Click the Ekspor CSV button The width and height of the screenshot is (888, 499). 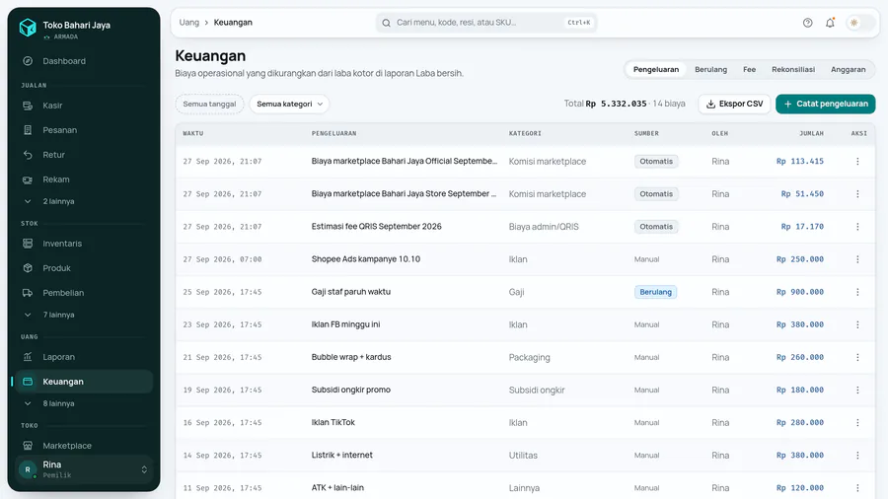[734, 105]
